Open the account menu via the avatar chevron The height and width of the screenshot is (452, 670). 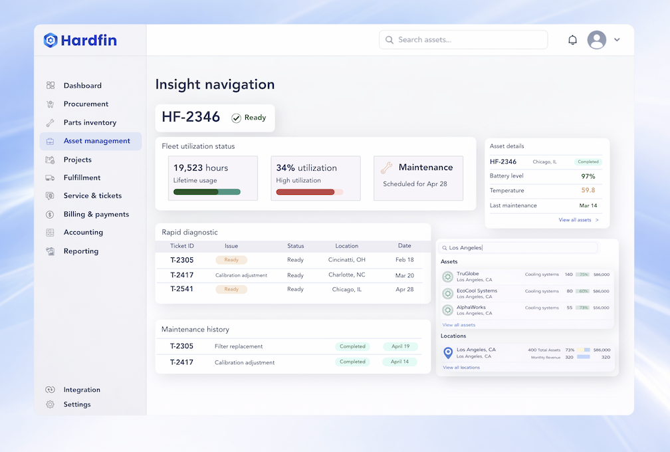[616, 40]
